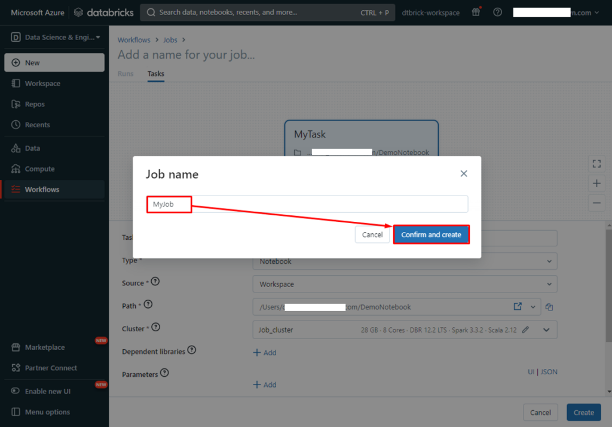Open Compute in the sidebar
The image size is (612, 427).
point(54,169)
